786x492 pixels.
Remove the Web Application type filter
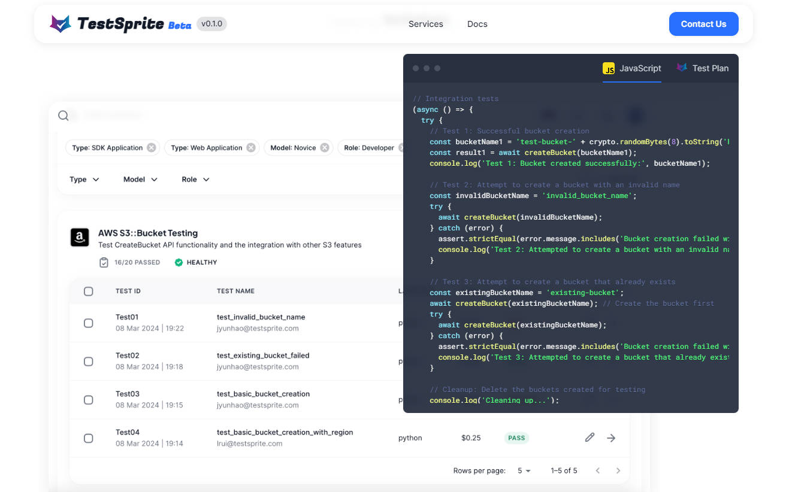point(251,148)
